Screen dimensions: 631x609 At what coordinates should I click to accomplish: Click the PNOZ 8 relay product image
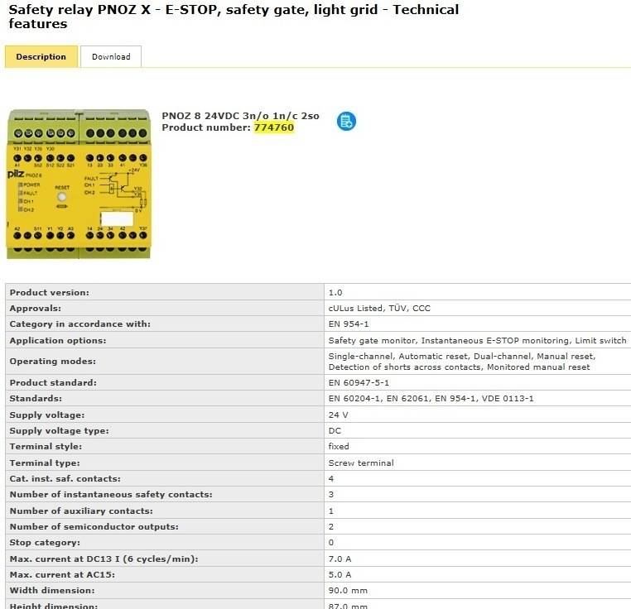click(79, 184)
